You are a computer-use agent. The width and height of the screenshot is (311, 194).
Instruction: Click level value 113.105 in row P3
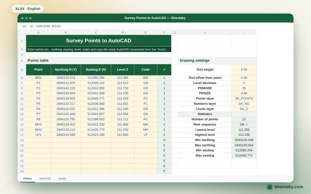tap(123, 93)
